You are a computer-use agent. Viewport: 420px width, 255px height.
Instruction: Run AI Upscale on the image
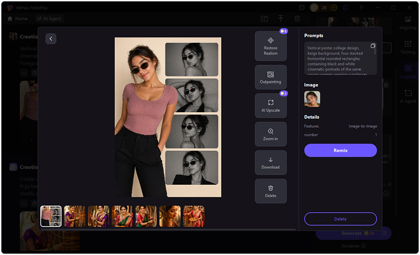[271, 105]
